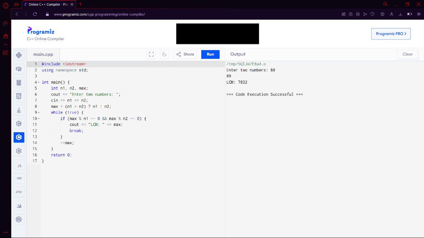The image size is (424, 238).
Task: Collapse the int main() code fold arrow
Action: (39, 83)
